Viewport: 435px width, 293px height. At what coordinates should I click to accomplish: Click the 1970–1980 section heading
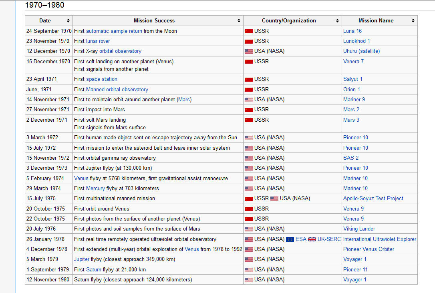click(45, 5)
